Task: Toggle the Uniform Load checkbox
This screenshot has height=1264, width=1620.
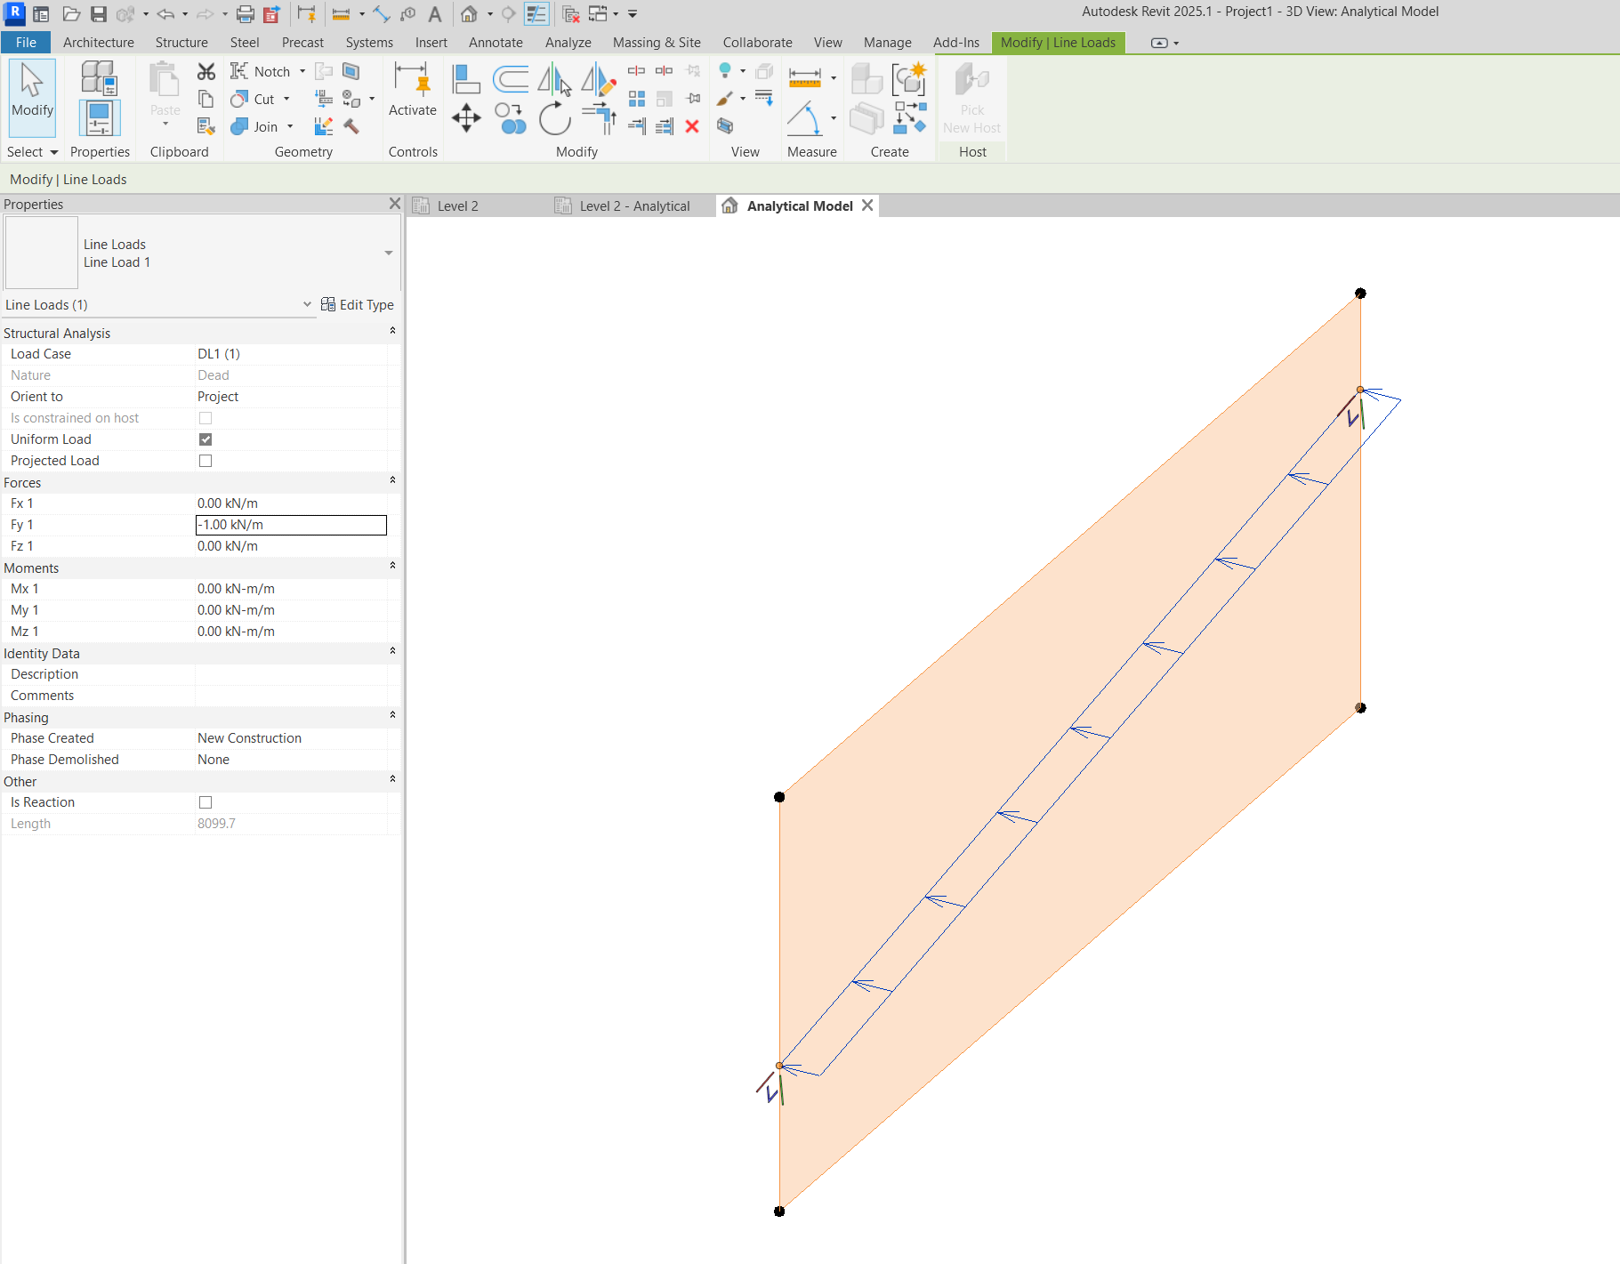Action: click(x=206, y=439)
